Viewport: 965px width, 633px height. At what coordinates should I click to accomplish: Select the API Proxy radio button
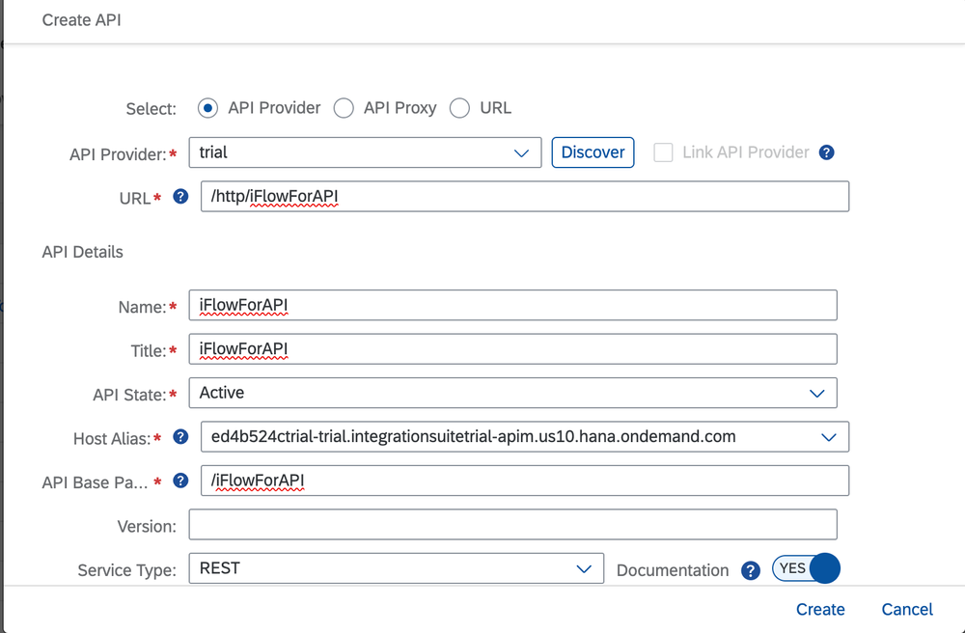(344, 109)
